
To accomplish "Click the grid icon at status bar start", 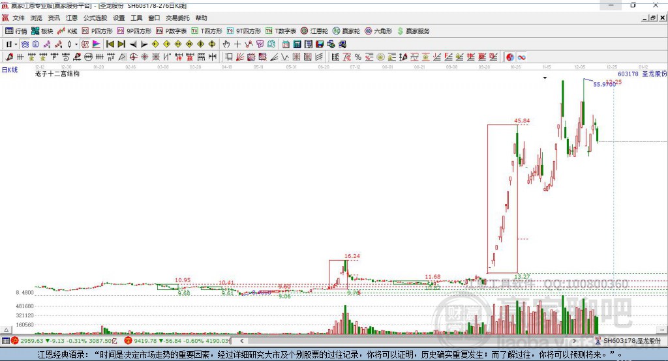I will coord(5,341).
